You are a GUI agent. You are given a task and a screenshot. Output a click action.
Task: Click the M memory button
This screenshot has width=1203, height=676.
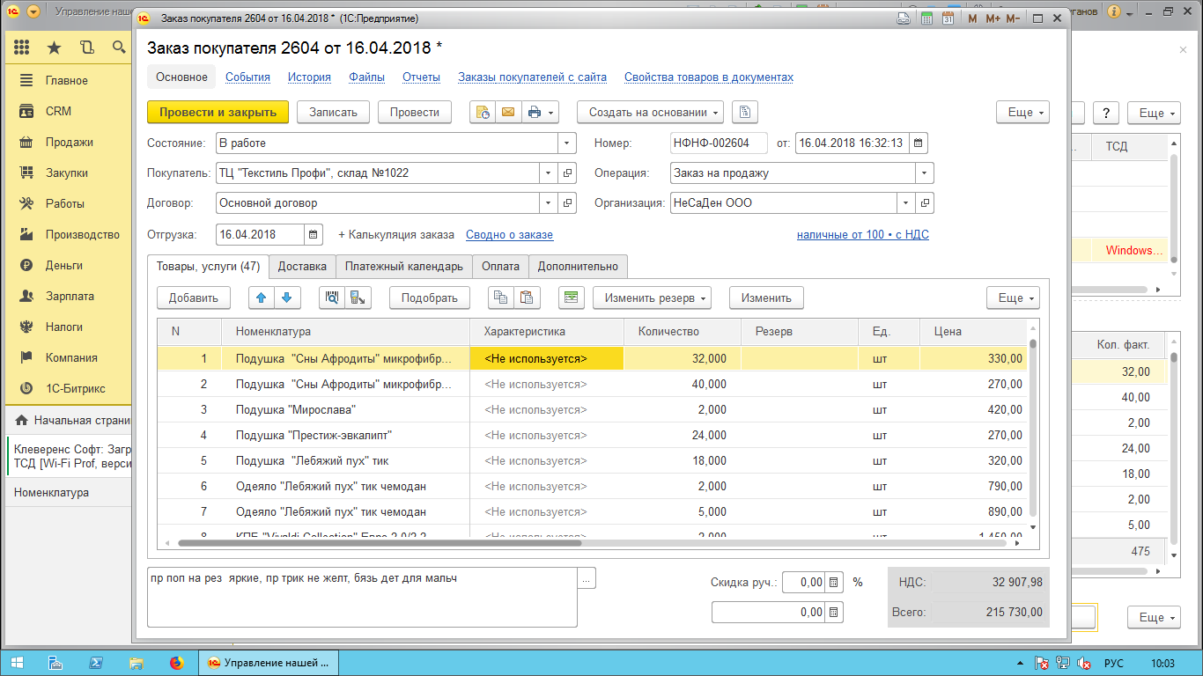pyautogui.click(x=972, y=18)
